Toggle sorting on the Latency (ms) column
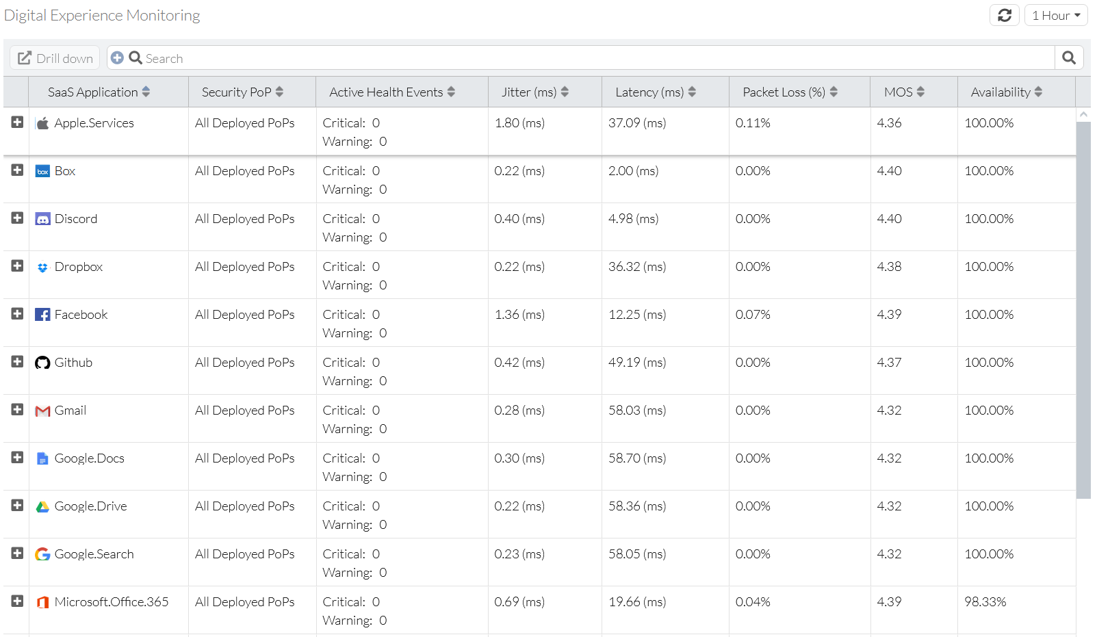This screenshot has height=637, width=1097. point(693,91)
